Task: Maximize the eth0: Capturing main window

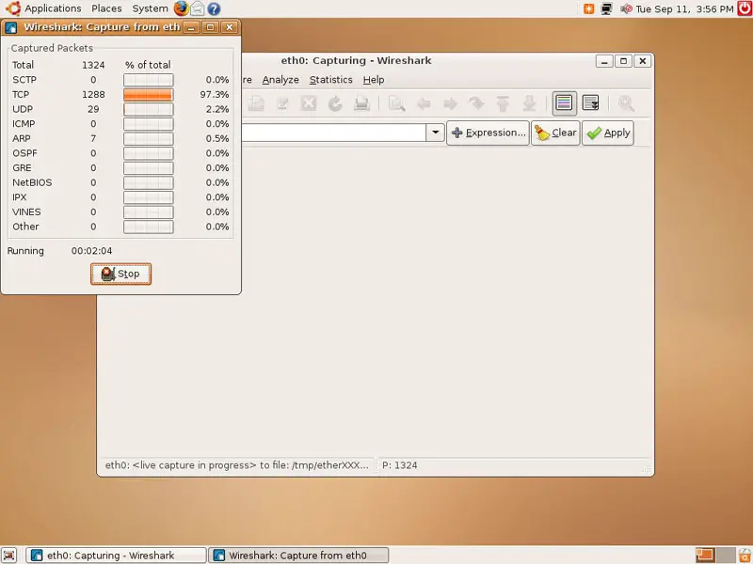Action: (623, 61)
